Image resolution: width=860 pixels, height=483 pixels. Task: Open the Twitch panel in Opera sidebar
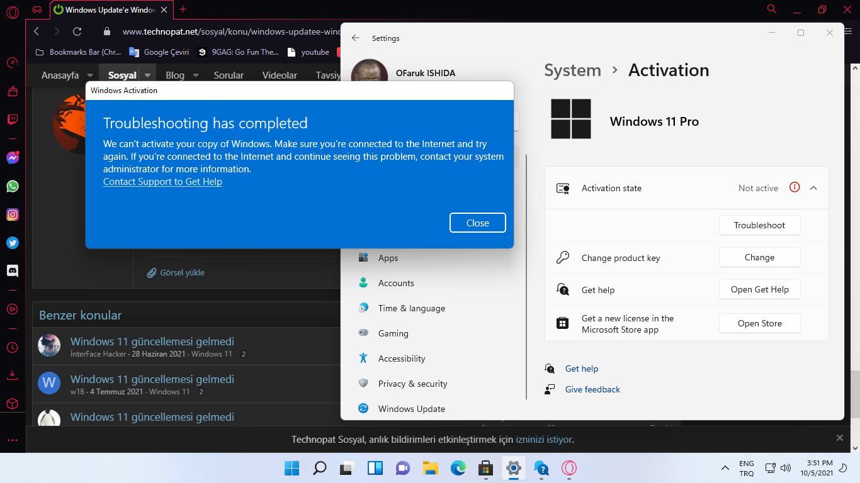pyautogui.click(x=13, y=119)
